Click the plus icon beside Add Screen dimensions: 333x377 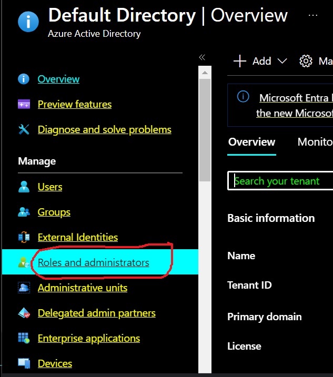[x=240, y=61]
